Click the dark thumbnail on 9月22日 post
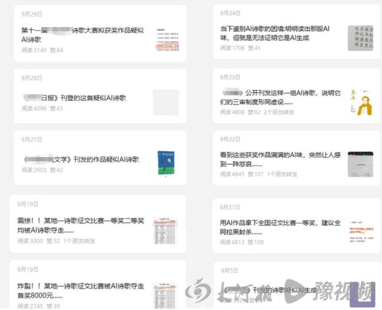The image size is (382, 310). (x=360, y=164)
